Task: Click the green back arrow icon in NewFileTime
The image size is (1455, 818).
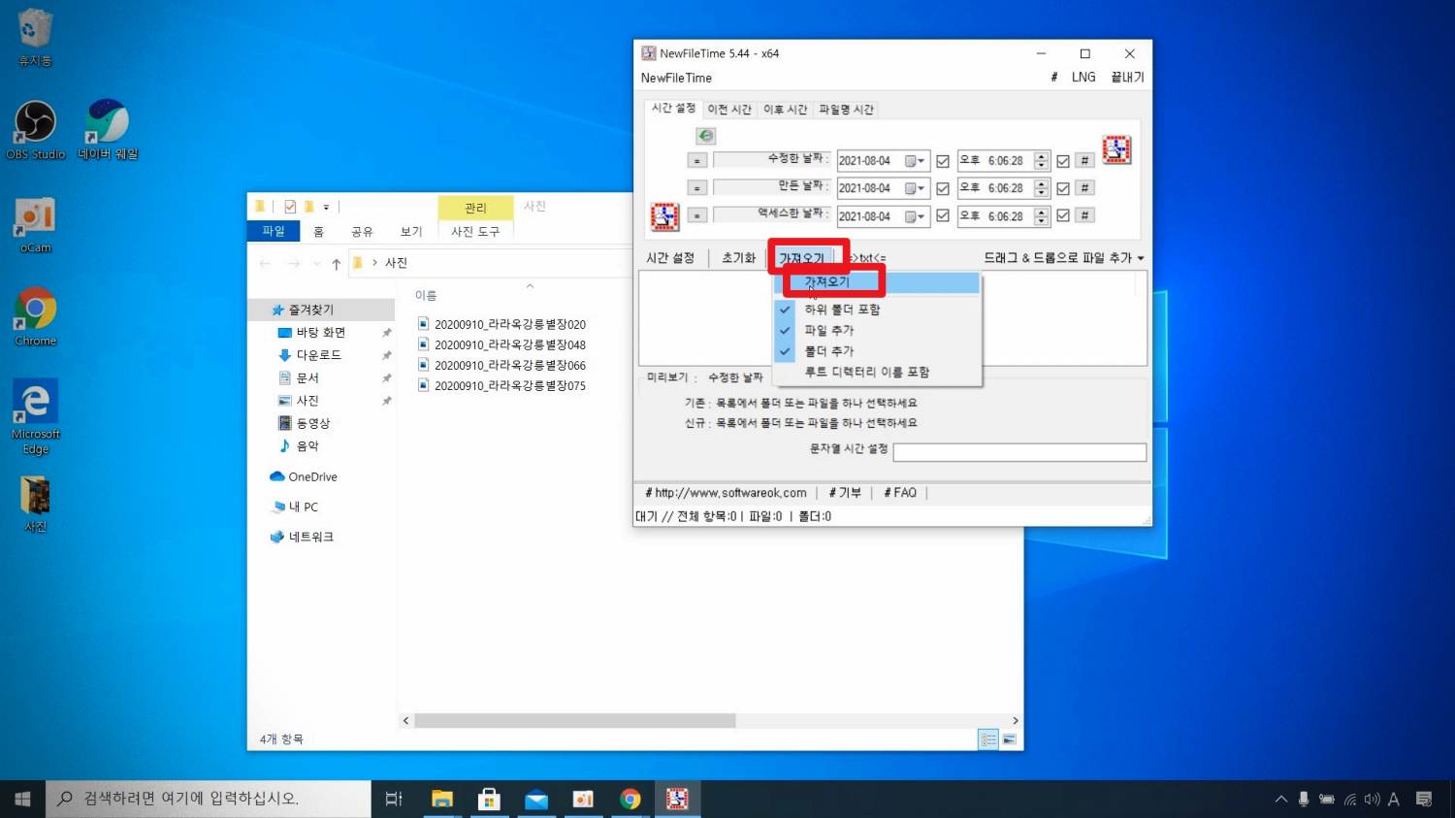Action: click(706, 136)
